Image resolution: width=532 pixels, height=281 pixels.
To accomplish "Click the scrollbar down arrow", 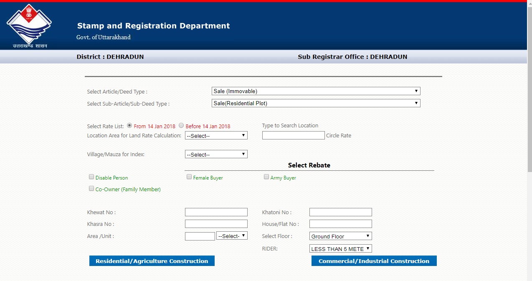I will click(529, 278).
